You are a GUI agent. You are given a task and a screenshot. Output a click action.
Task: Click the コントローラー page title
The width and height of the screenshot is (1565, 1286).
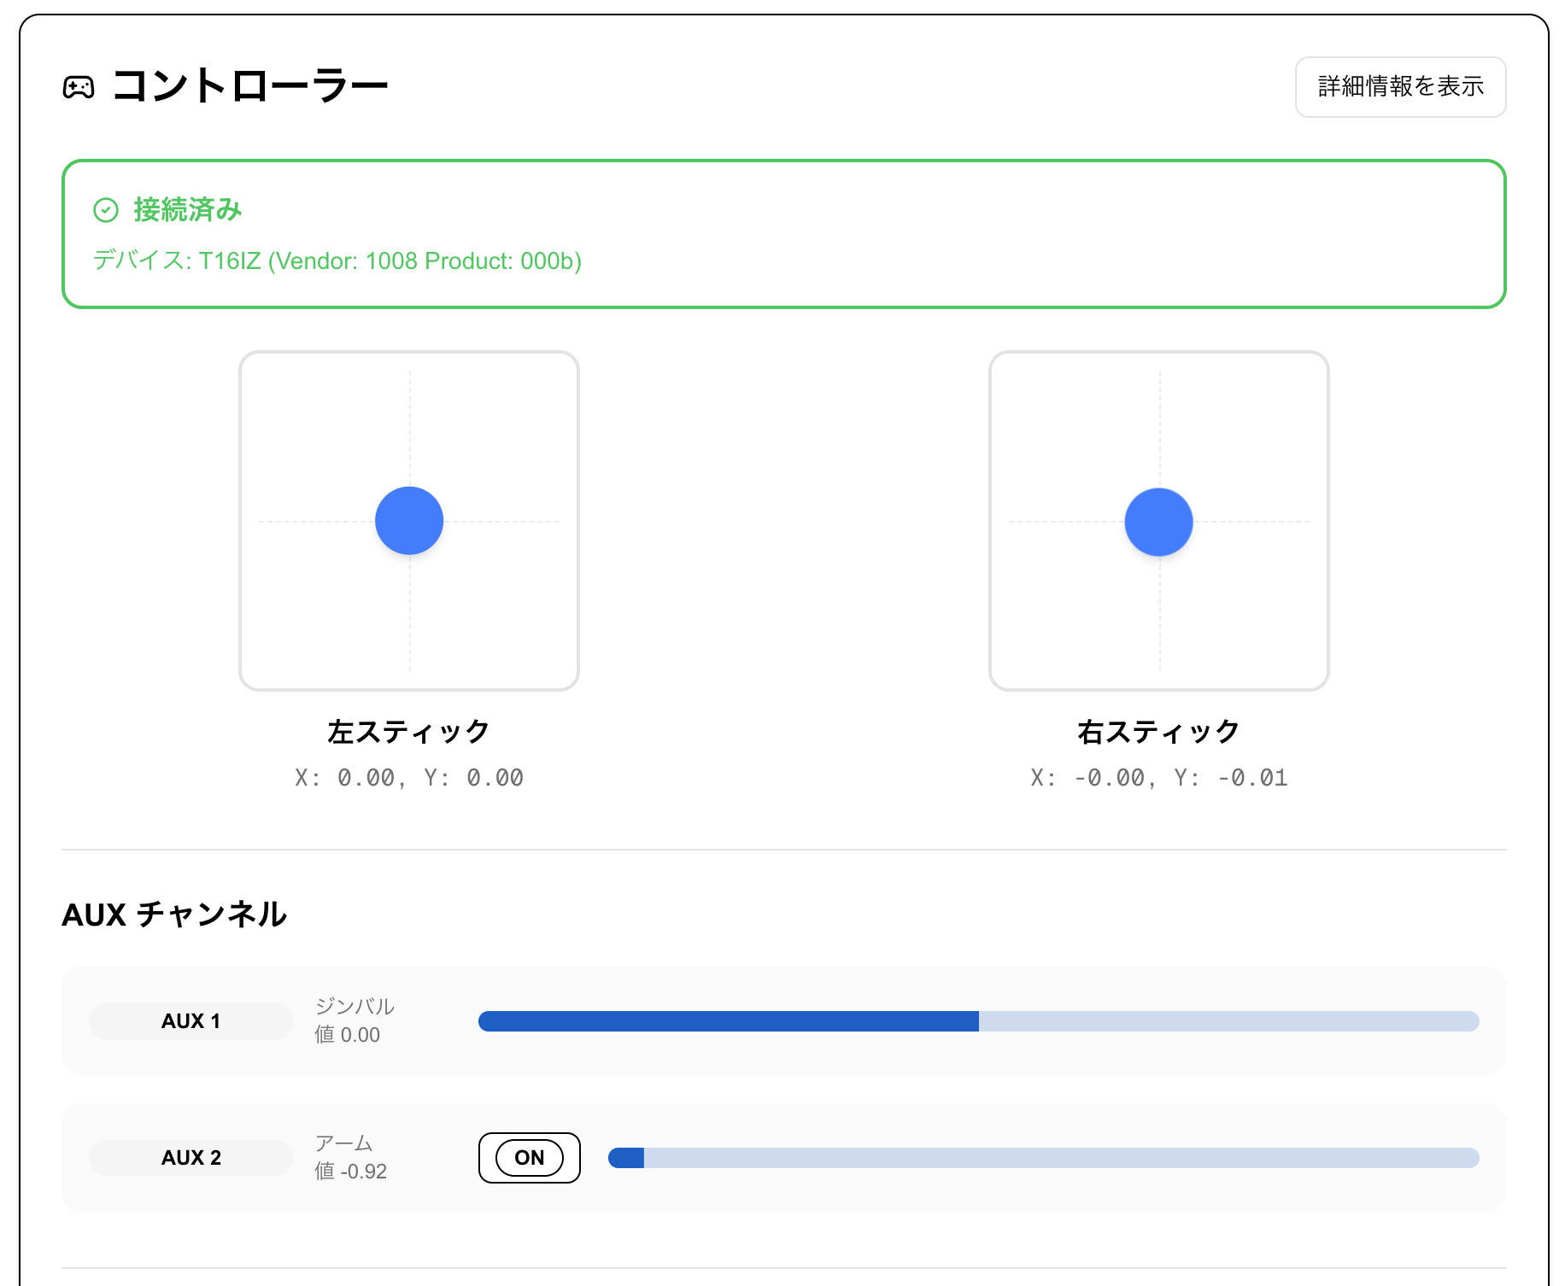point(250,86)
